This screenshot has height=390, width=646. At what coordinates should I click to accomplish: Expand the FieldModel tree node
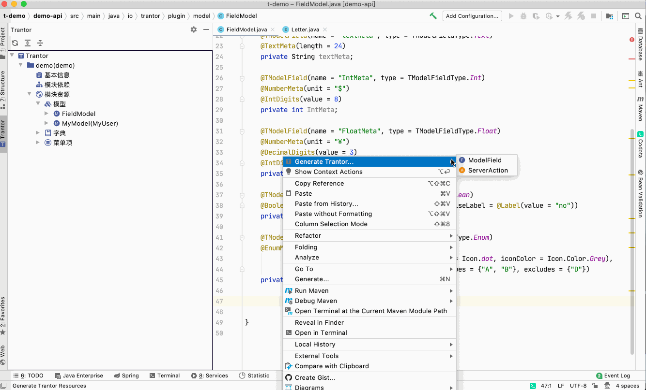(46, 114)
